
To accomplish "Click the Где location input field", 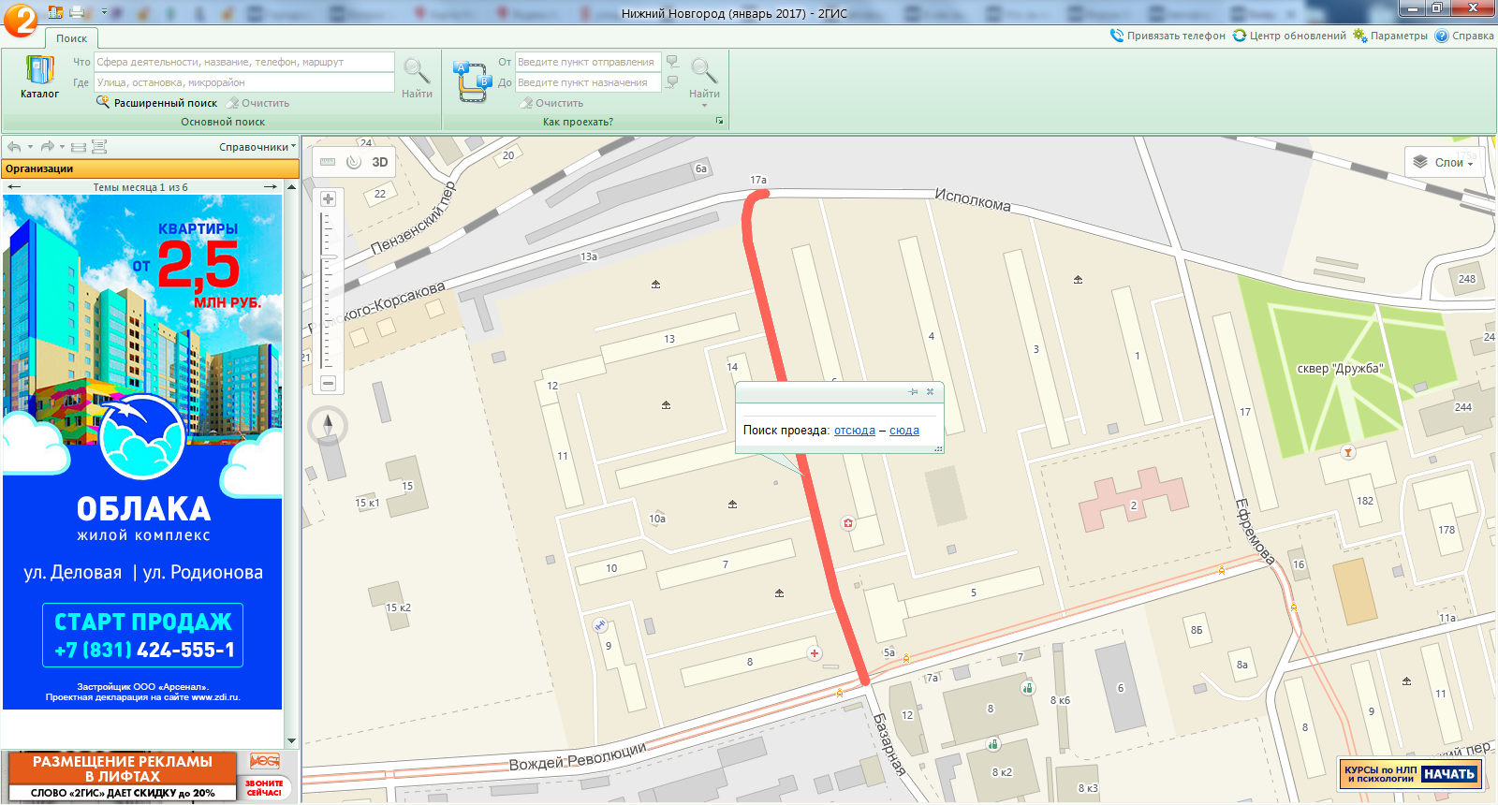I will coord(244,82).
